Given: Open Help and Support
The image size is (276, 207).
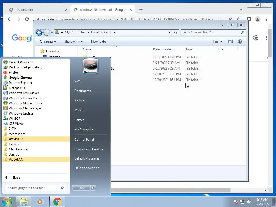Looking at the screenshot, I should (87, 168).
